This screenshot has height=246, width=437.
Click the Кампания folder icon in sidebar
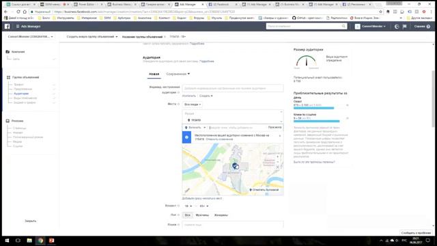pyautogui.click(x=8, y=52)
